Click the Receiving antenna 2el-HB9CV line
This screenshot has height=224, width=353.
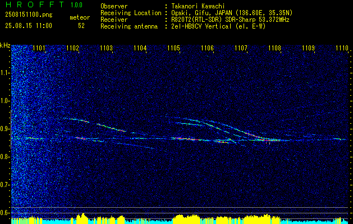pos(218,26)
